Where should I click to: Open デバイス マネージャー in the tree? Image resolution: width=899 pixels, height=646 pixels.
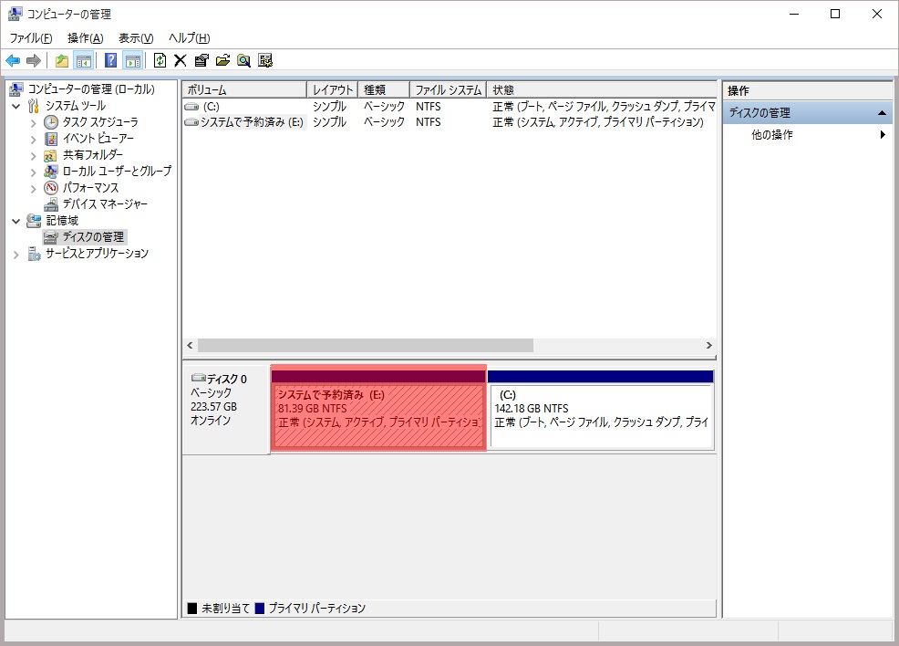tap(104, 203)
